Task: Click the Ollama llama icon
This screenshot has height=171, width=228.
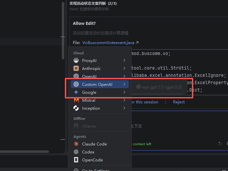Action: coord(76,126)
